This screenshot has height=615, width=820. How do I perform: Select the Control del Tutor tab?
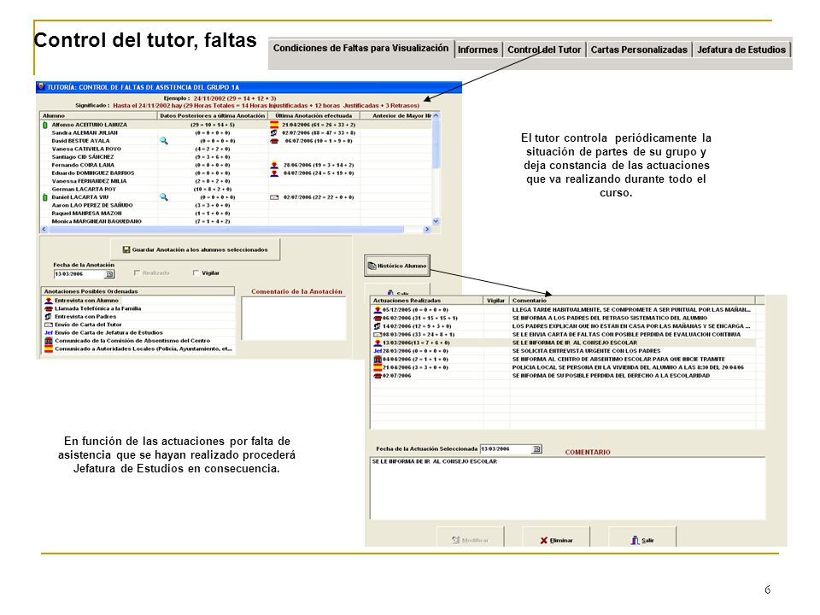pyautogui.click(x=544, y=50)
